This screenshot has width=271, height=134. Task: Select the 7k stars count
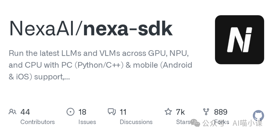(x=180, y=112)
